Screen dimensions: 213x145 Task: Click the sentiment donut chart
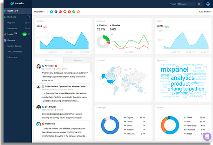pos(103,42)
